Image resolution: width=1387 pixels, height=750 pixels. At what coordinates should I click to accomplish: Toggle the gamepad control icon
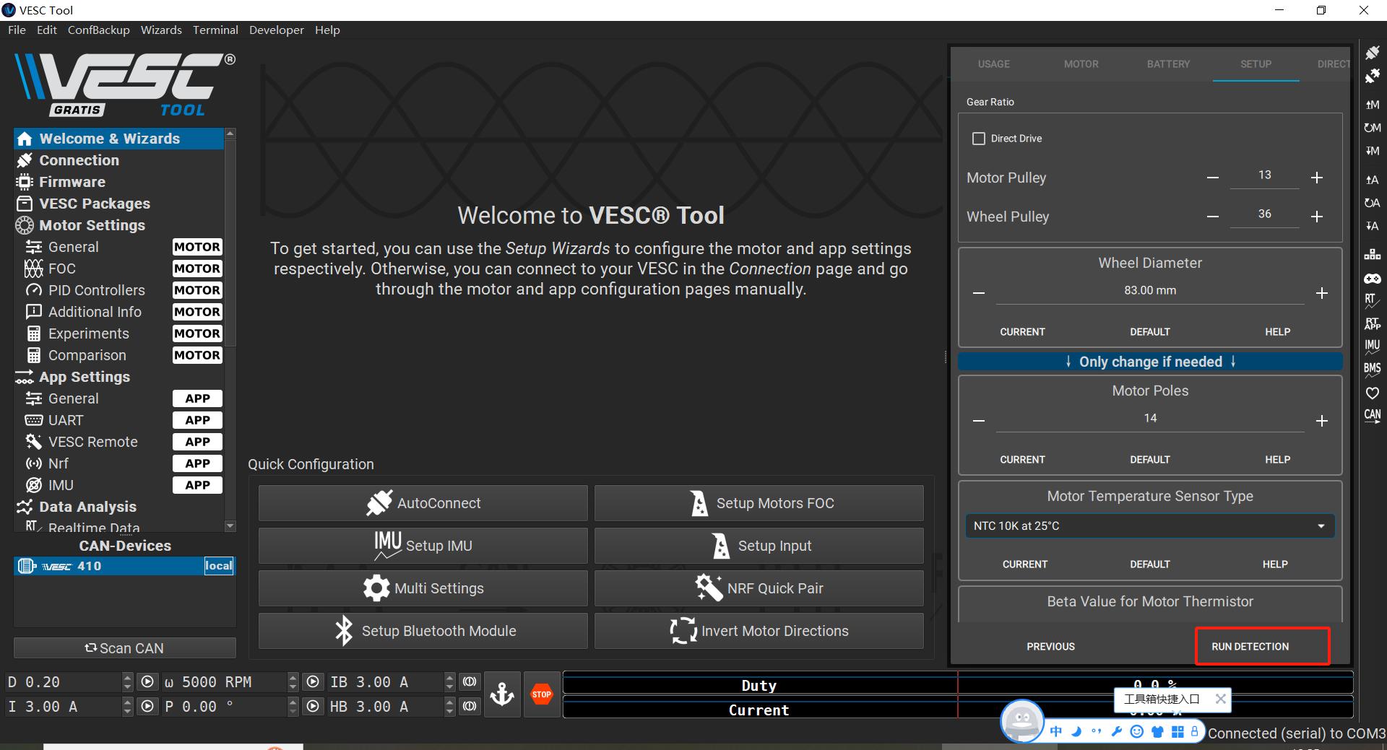click(x=1372, y=278)
